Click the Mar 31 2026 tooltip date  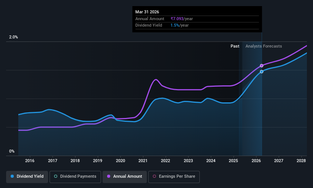(x=147, y=12)
